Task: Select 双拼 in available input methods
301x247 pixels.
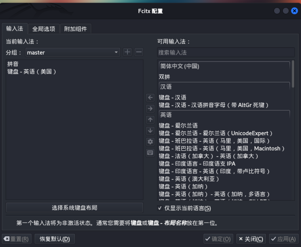Action: coord(224,77)
